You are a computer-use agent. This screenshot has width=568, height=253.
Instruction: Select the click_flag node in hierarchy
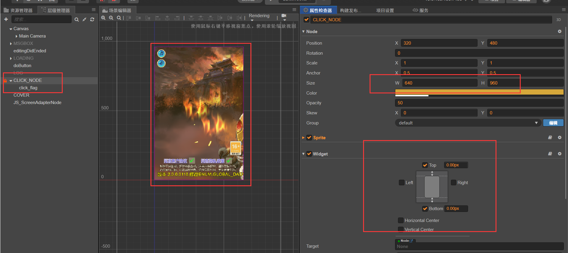(28, 88)
